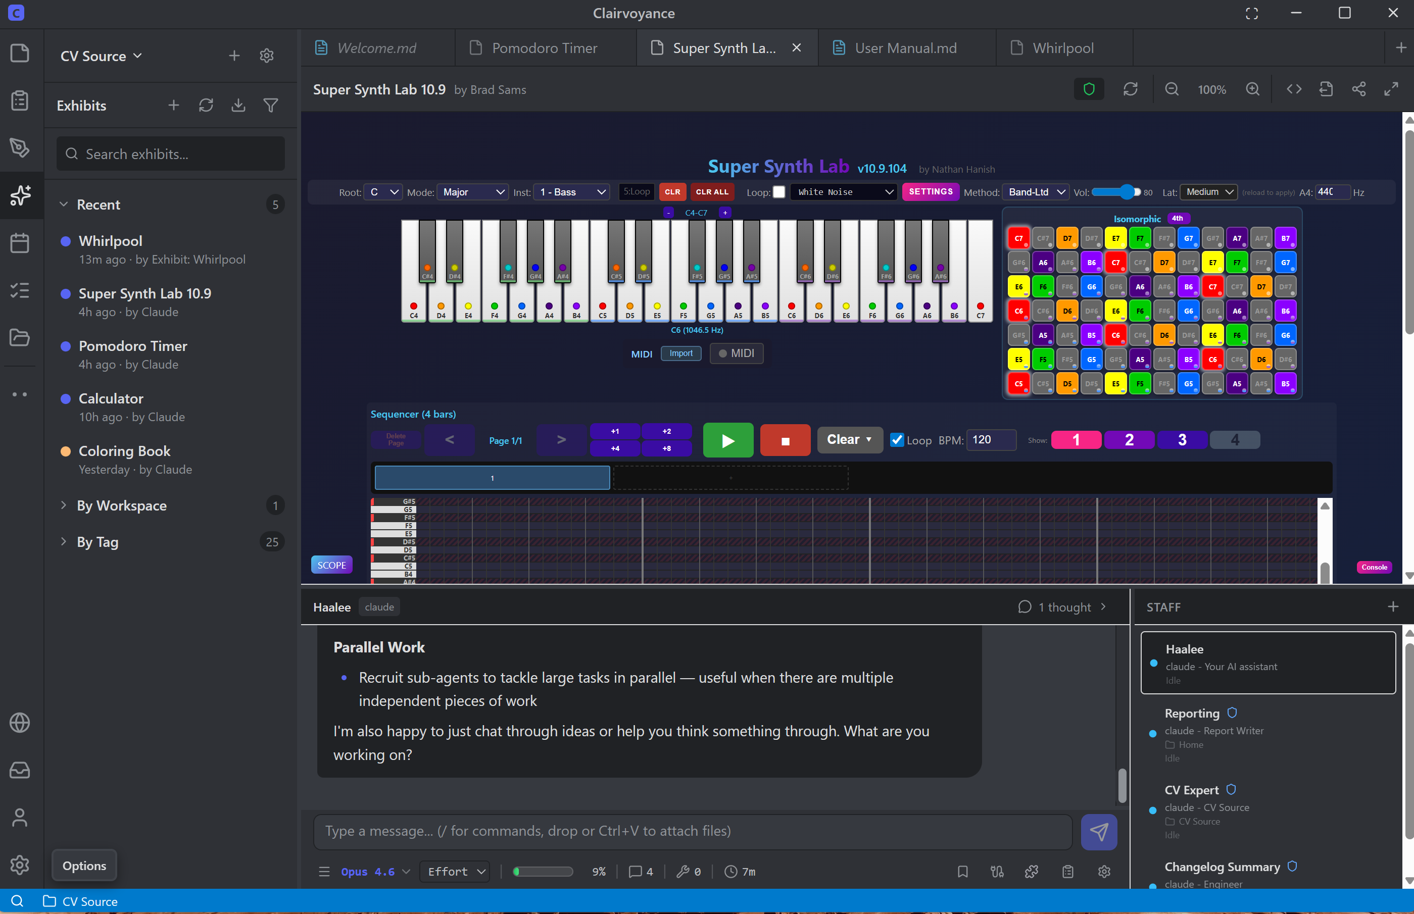
Task: Zoom in the exhibit view
Action: (x=1252, y=89)
